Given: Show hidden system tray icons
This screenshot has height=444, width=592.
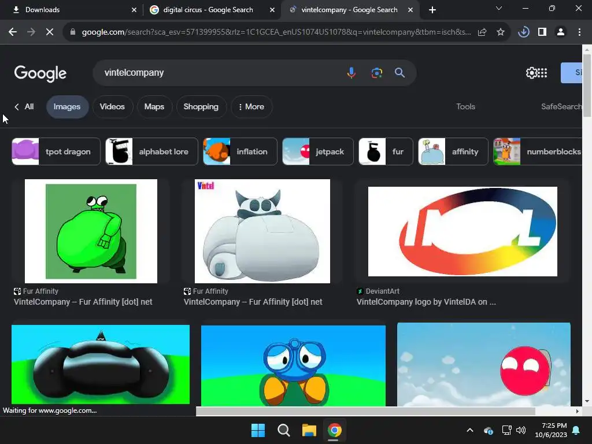Looking at the screenshot, I should [x=470, y=430].
